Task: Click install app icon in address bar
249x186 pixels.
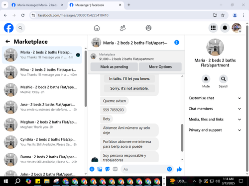Action: tap(215, 15)
